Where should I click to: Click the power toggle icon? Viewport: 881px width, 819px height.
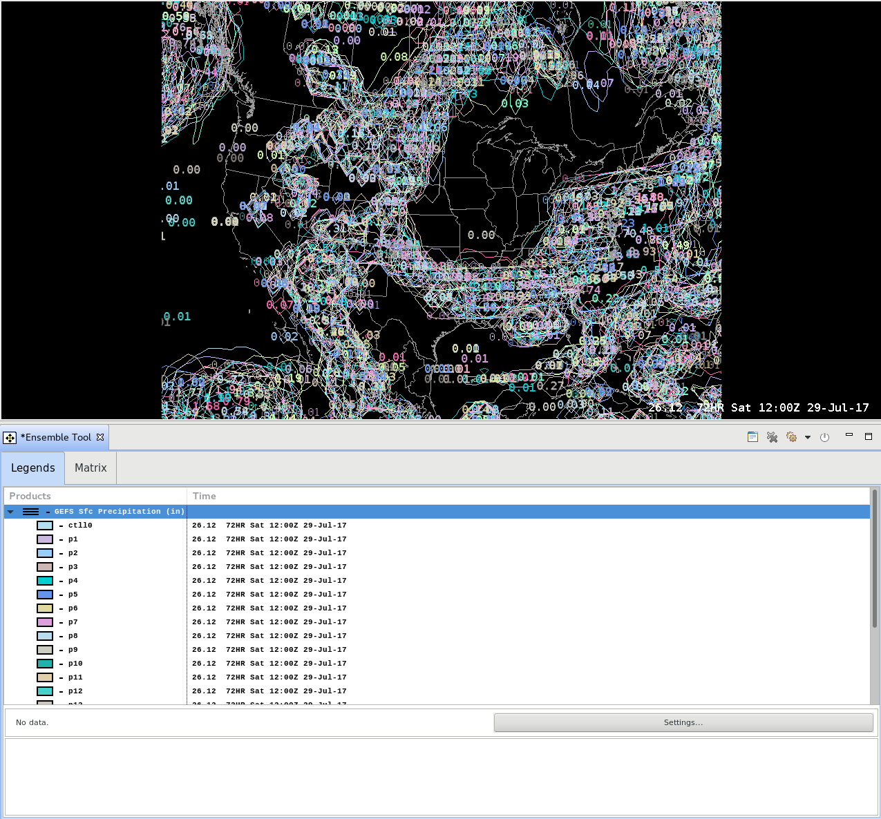point(824,437)
